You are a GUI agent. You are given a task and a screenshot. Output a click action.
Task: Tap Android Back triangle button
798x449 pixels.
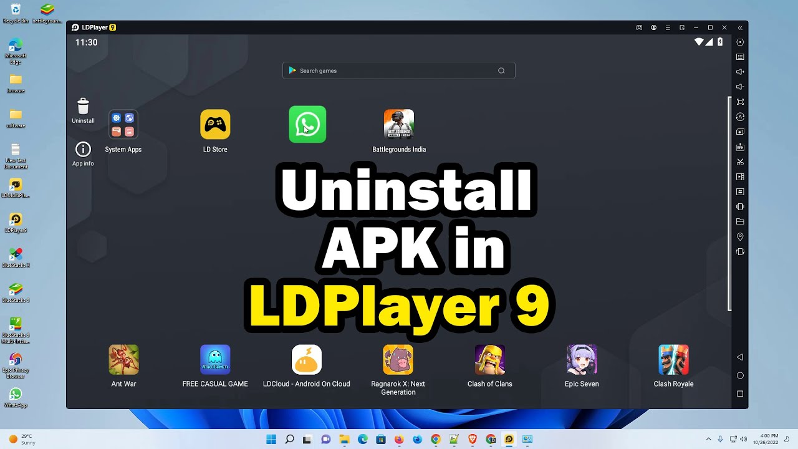[x=740, y=357]
